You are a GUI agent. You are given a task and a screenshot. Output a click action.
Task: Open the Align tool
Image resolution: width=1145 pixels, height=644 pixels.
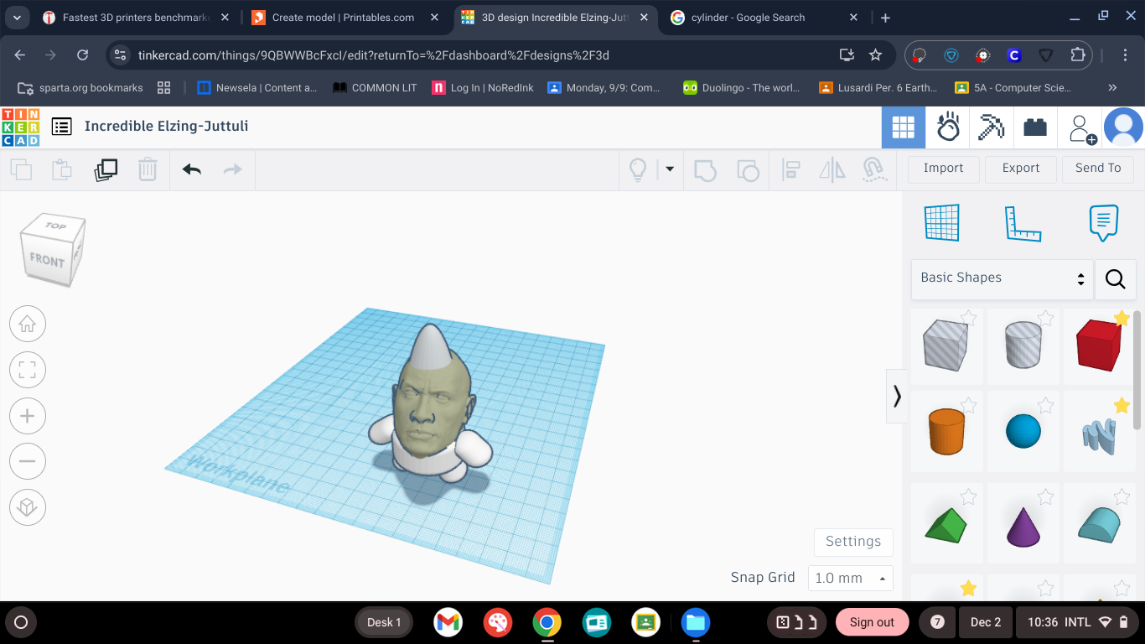click(x=790, y=171)
